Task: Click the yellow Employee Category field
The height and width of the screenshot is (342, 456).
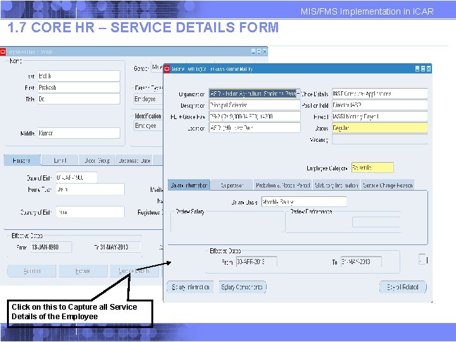Action: coord(372,167)
